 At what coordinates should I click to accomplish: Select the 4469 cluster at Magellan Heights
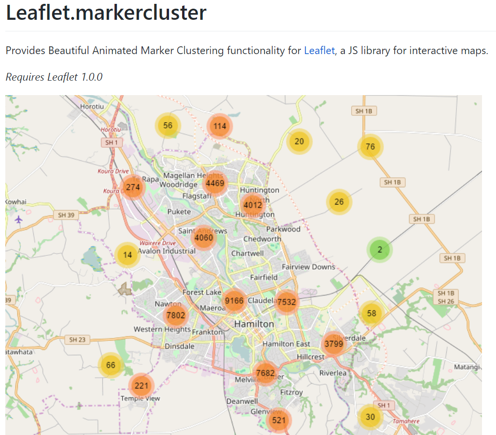[x=215, y=183]
